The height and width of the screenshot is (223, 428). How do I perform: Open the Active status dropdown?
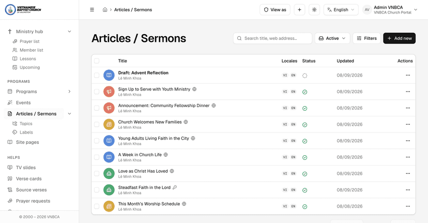[332, 38]
